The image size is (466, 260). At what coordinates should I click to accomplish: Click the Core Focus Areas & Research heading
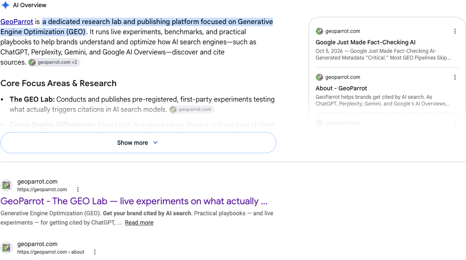pos(58,83)
